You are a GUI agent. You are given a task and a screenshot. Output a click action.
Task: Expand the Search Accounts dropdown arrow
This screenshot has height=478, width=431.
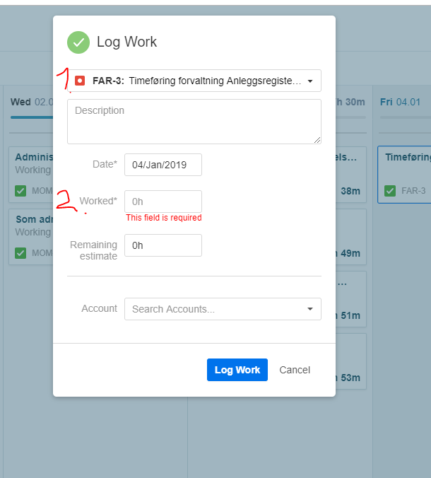(310, 309)
